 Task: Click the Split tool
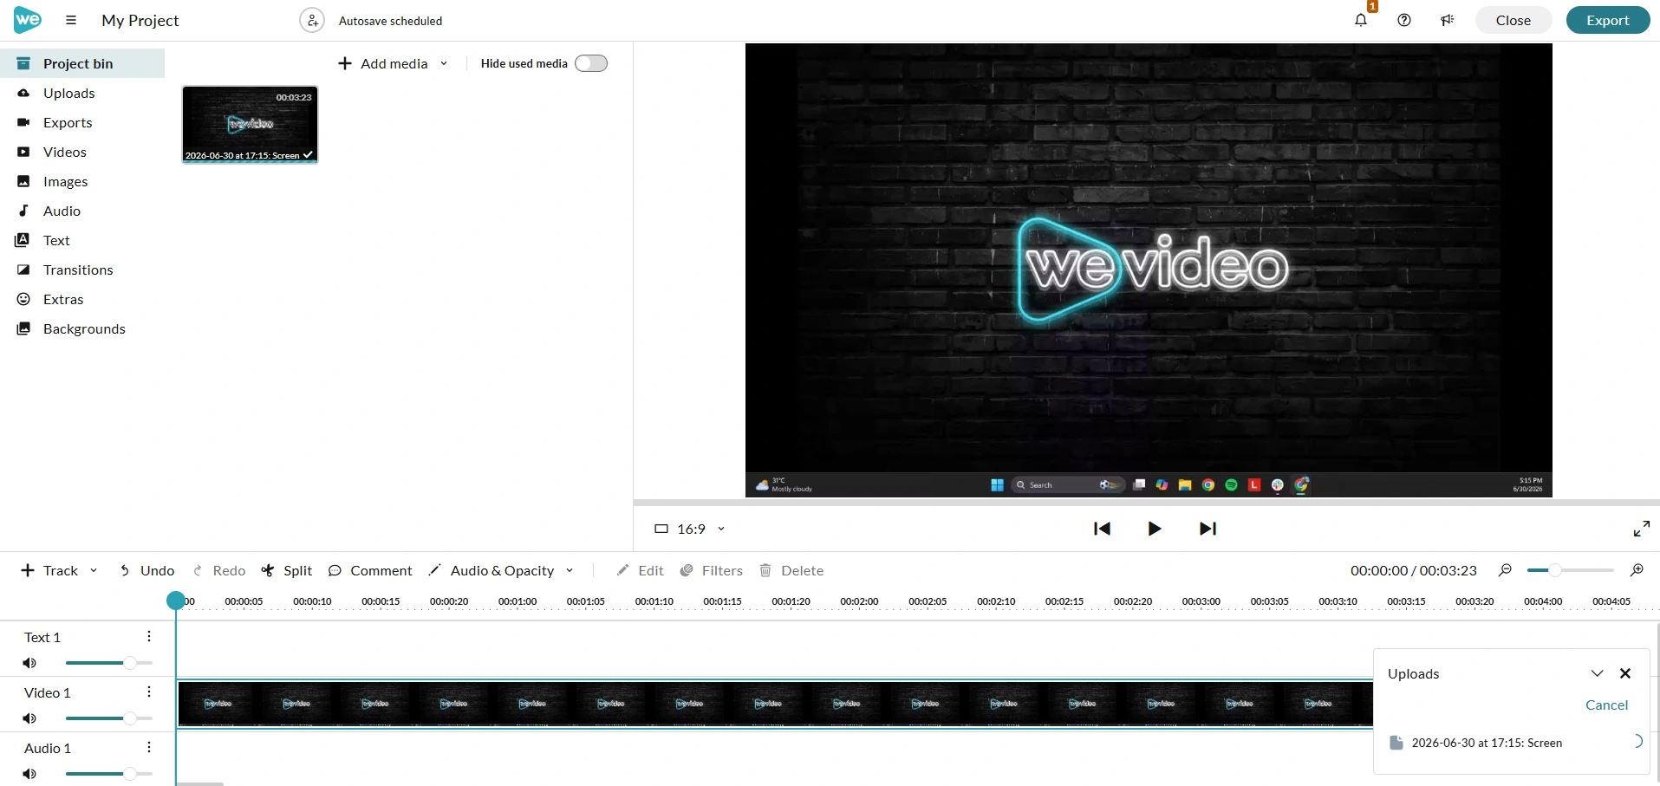[287, 570]
